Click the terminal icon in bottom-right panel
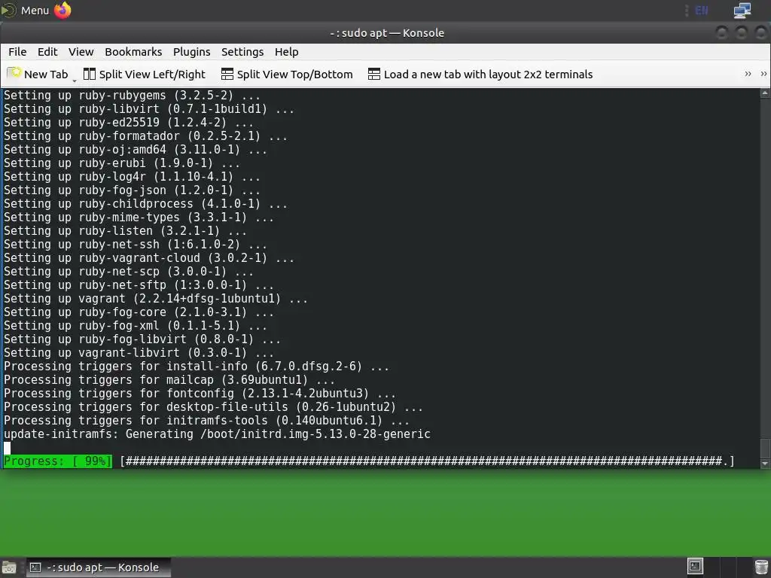Image resolution: width=771 pixels, height=578 pixels. (x=695, y=567)
